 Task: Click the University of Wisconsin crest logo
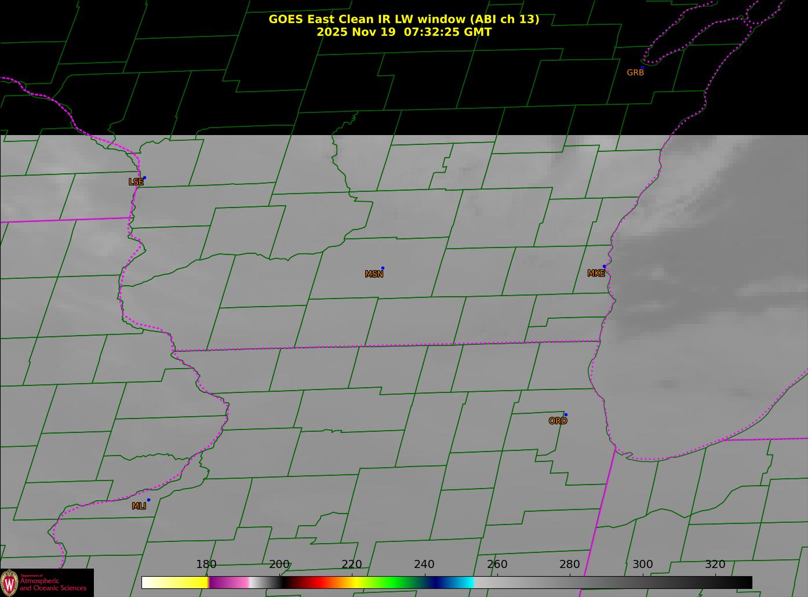[9, 582]
